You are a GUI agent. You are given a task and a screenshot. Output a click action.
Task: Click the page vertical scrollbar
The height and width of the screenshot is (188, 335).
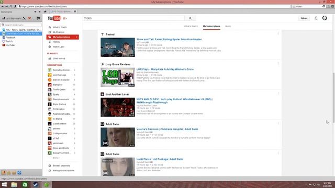point(333,98)
